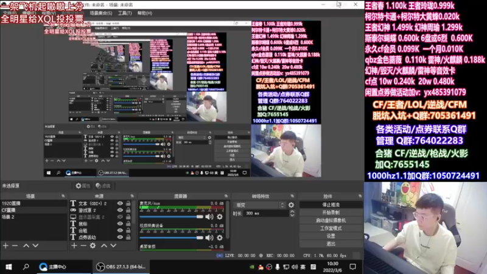
Task: Click 启动虚拟摄像机 button
Action: pyautogui.click(x=331, y=220)
